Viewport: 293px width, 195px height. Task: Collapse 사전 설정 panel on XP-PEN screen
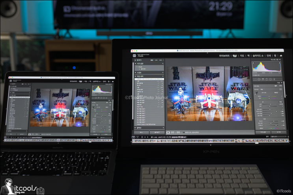tap(136, 64)
